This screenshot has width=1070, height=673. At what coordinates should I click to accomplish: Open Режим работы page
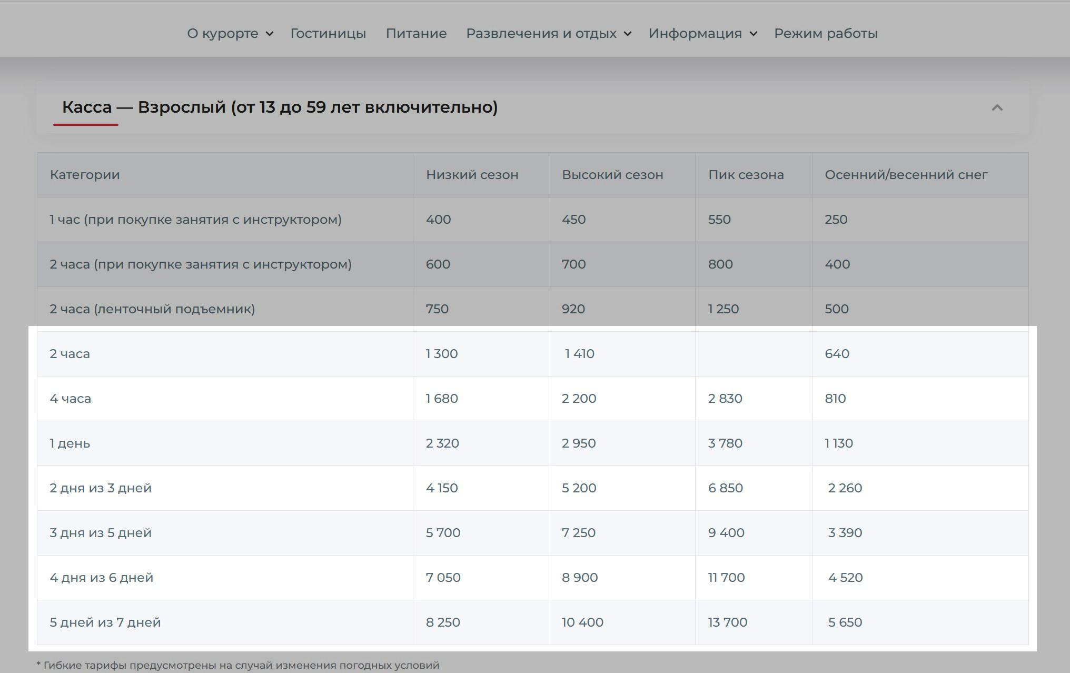pyautogui.click(x=826, y=33)
